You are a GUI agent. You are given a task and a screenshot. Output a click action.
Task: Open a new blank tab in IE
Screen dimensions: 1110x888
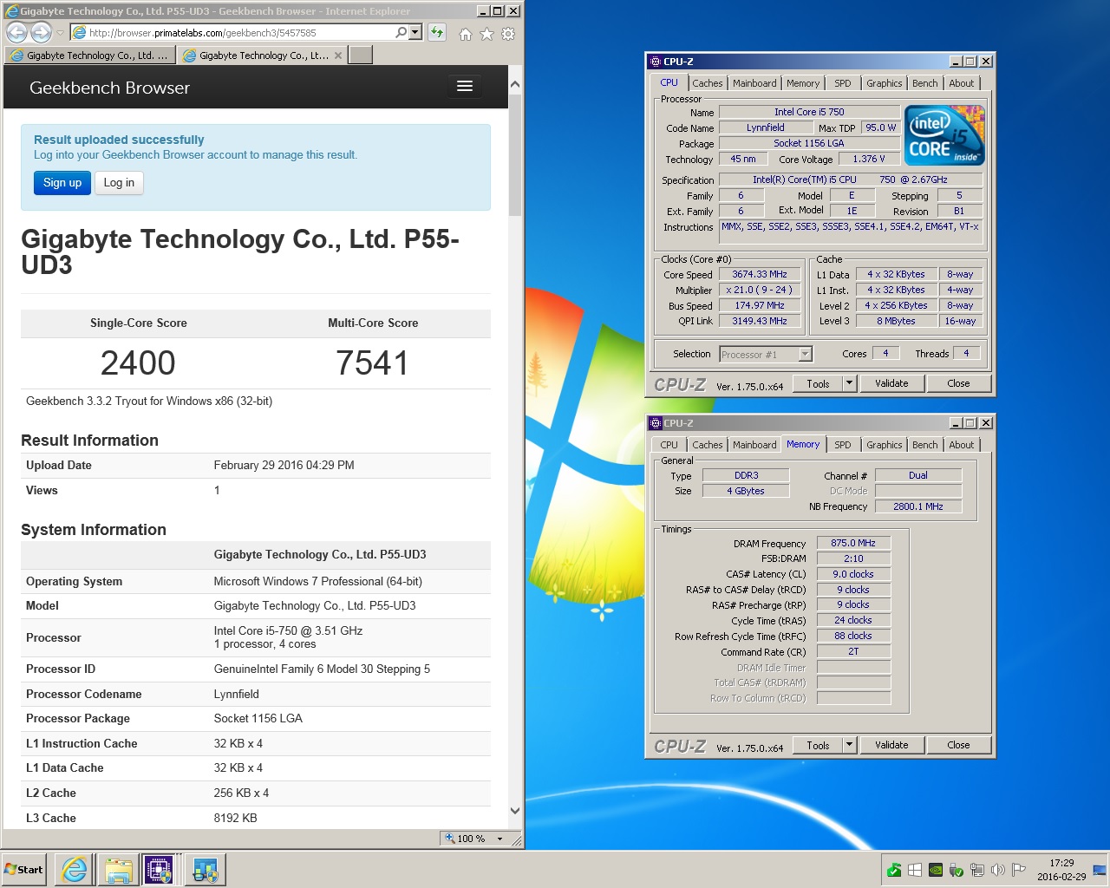point(361,55)
